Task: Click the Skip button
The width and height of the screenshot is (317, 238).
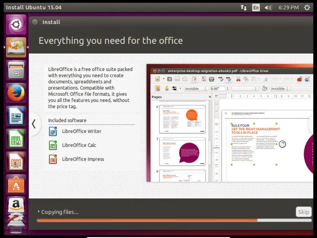Action: coord(303,212)
